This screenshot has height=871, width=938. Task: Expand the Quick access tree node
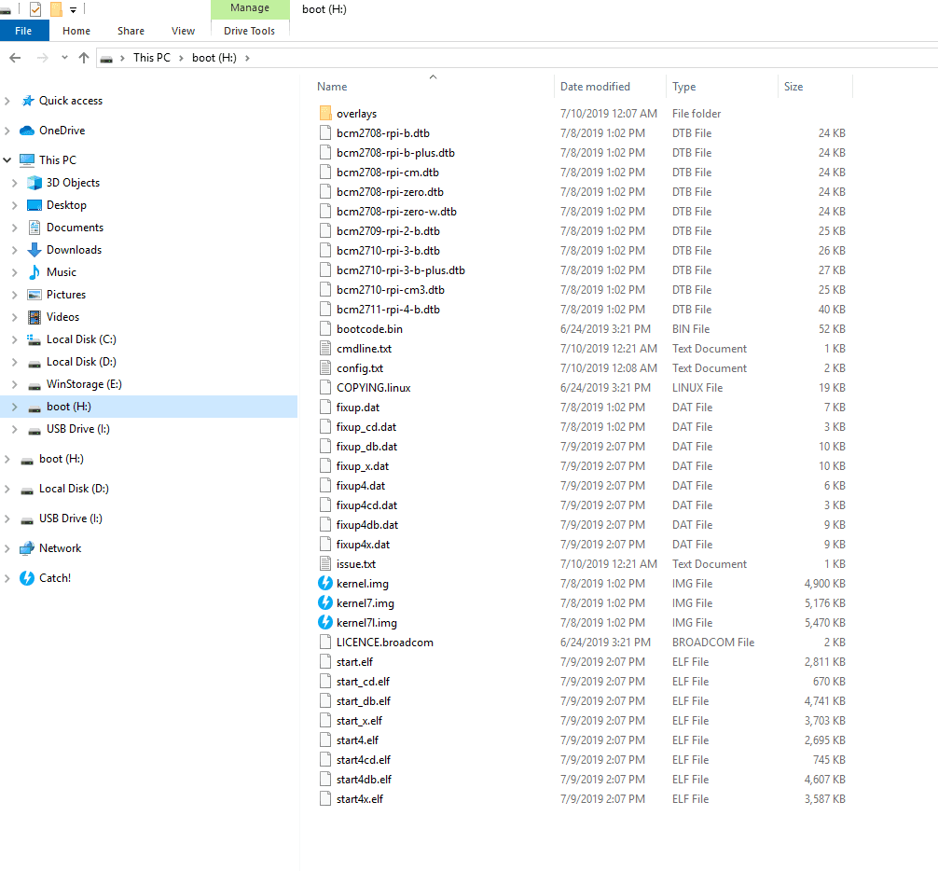pos(7,101)
